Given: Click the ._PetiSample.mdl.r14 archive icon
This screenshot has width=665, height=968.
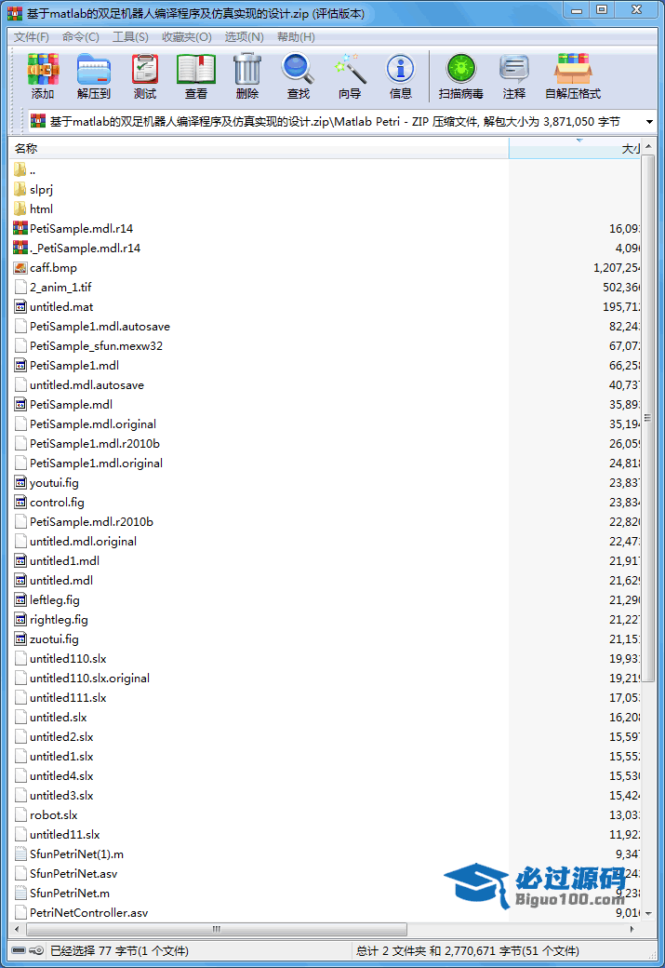Looking at the screenshot, I should (20, 249).
